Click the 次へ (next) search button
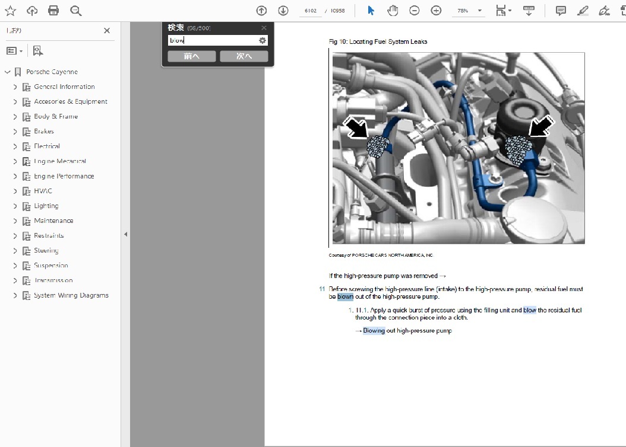 244,56
